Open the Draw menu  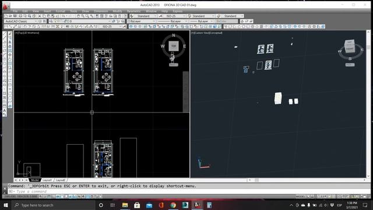click(86, 11)
